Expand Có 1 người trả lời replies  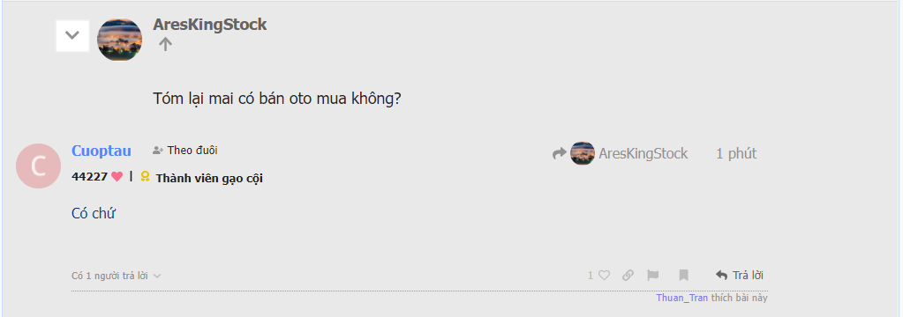pyautogui.click(x=116, y=276)
